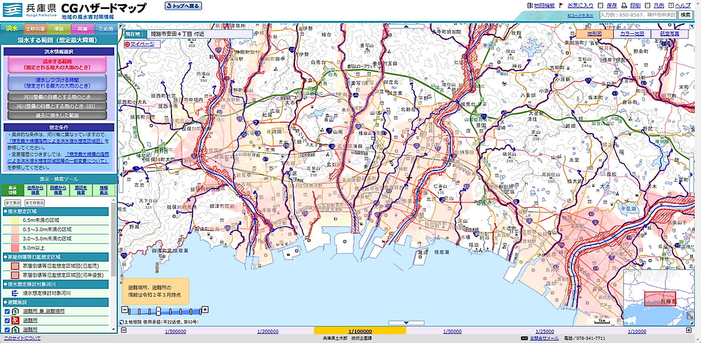This screenshot has width=701, height=343.
Task: Toggle the red 避難所 icon checkbox
Action: (7, 320)
